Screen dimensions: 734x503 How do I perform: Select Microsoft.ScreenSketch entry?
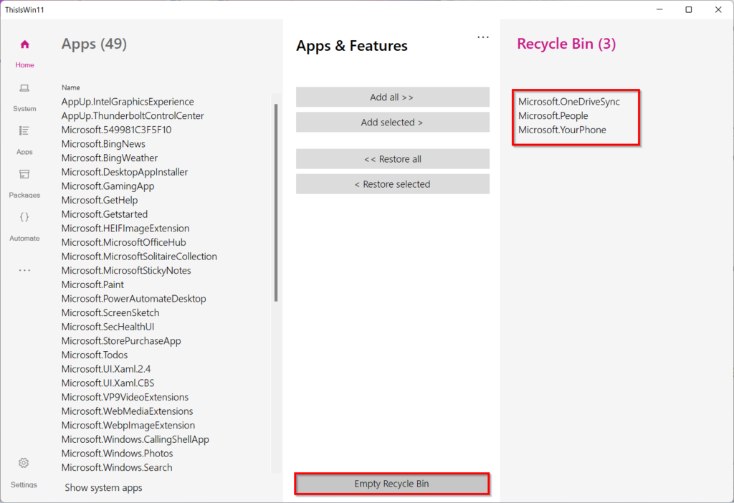click(x=110, y=312)
